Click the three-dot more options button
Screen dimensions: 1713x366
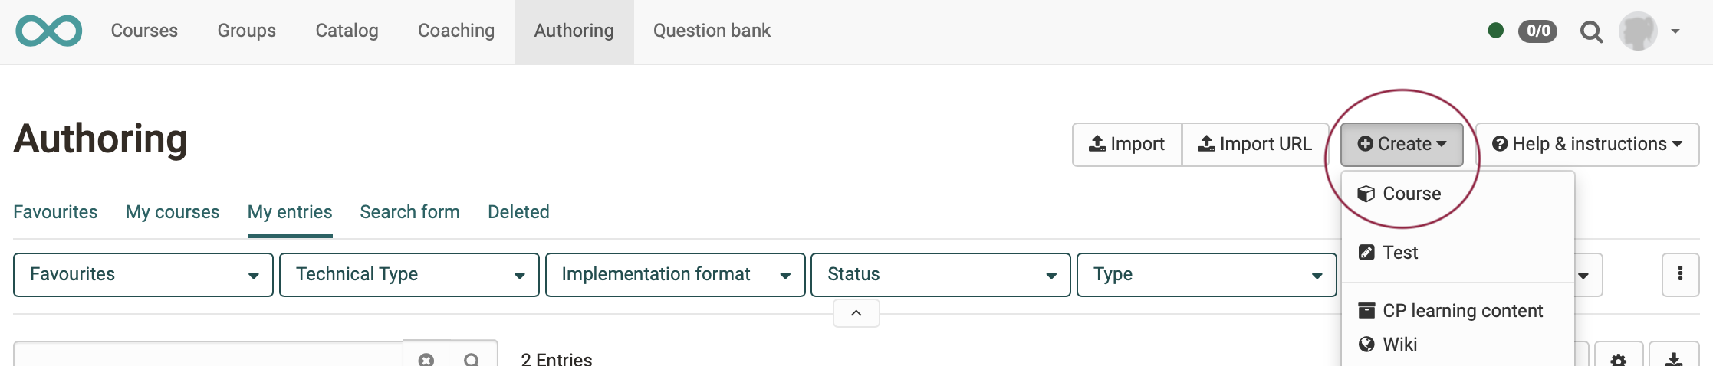click(x=1680, y=274)
